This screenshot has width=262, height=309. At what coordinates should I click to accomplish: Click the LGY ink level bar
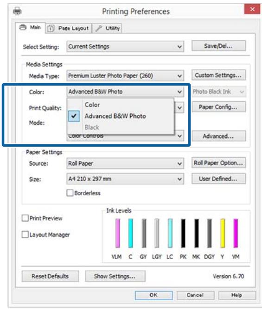pyautogui.click(x=157, y=233)
